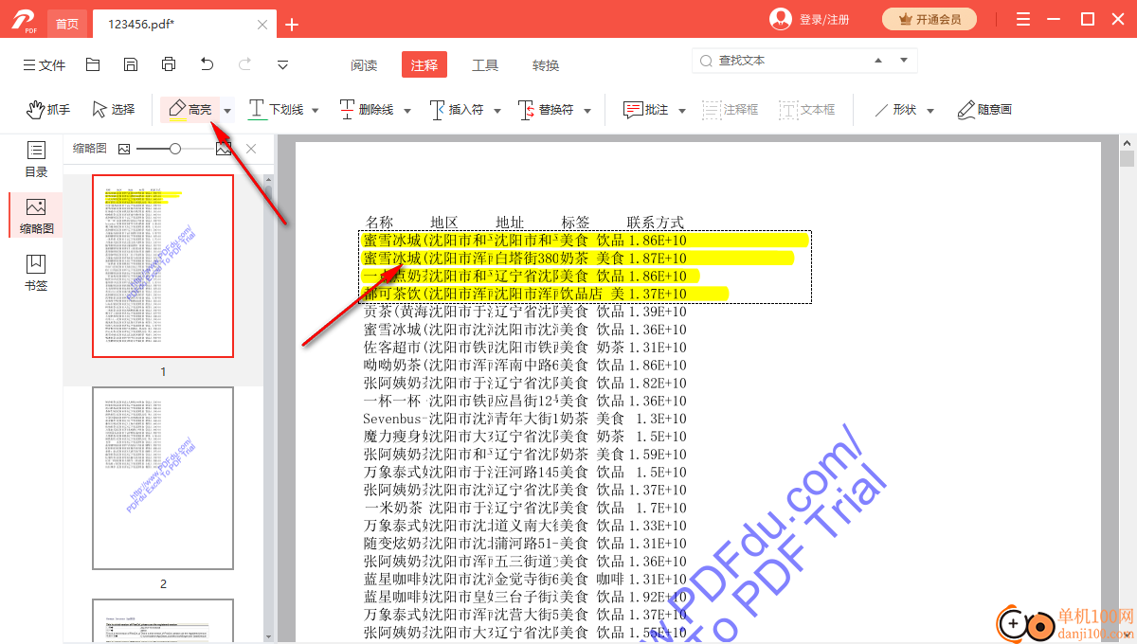Viewport: 1137px width, 644px height.
Task: Expand the 插入符 dropdown arrow
Action: tap(496, 111)
